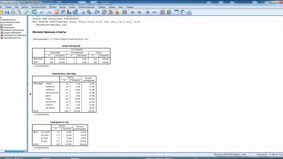Open the Recall recent dialogs icon
This screenshot has height=159, width=283.
(x=34, y=12)
